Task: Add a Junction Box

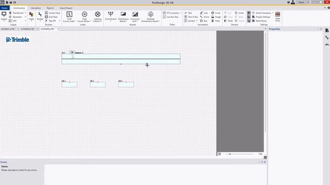Action: [171, 17]
